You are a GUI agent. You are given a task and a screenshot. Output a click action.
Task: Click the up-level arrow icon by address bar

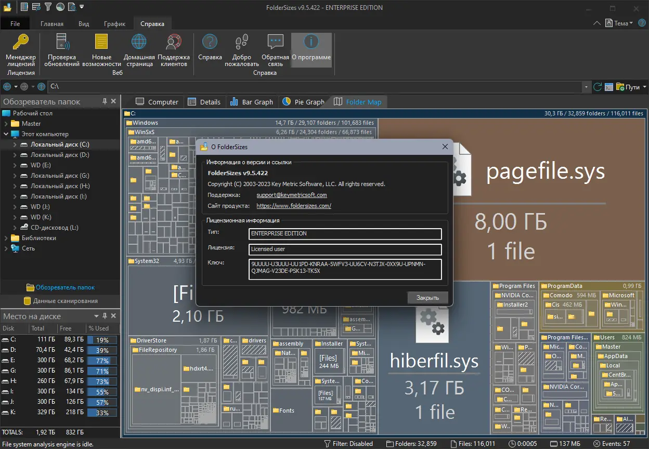click(x=41, y=87)
